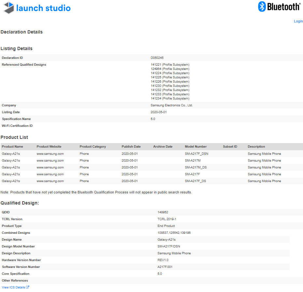Click the launch studio title text
303x292 pixels.
click(43, 8)
